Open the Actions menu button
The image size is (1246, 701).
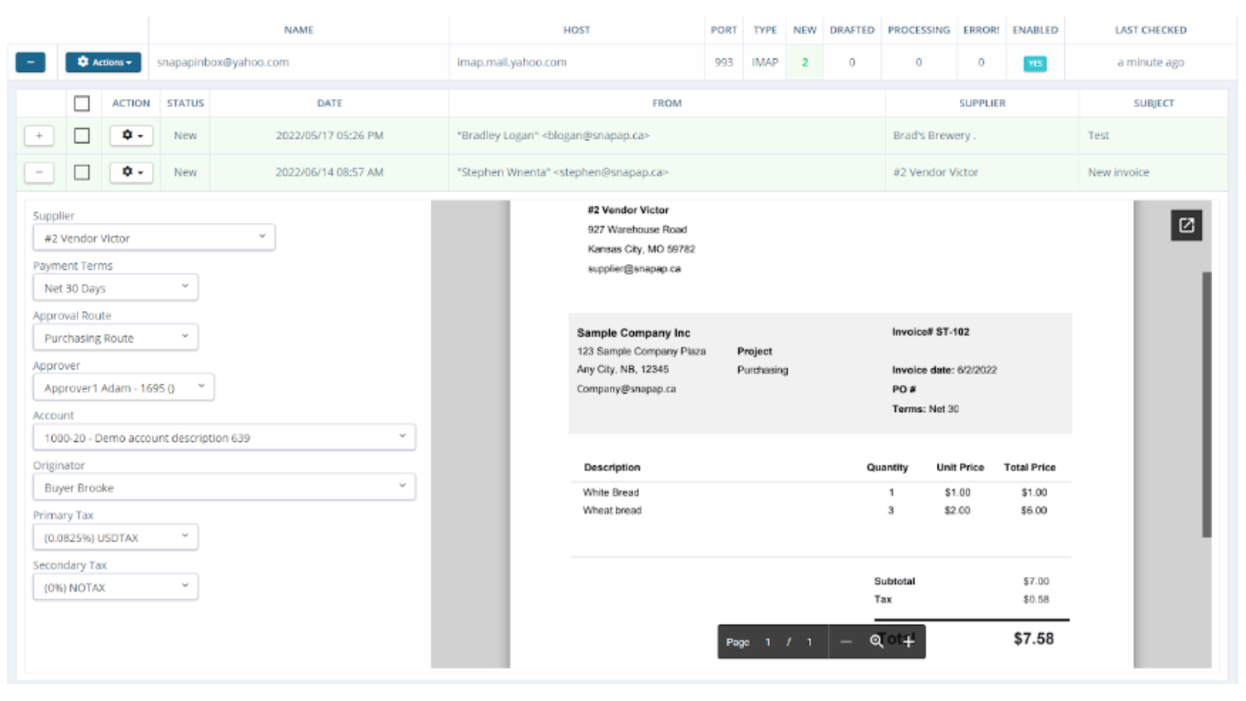tap(104, 62)
